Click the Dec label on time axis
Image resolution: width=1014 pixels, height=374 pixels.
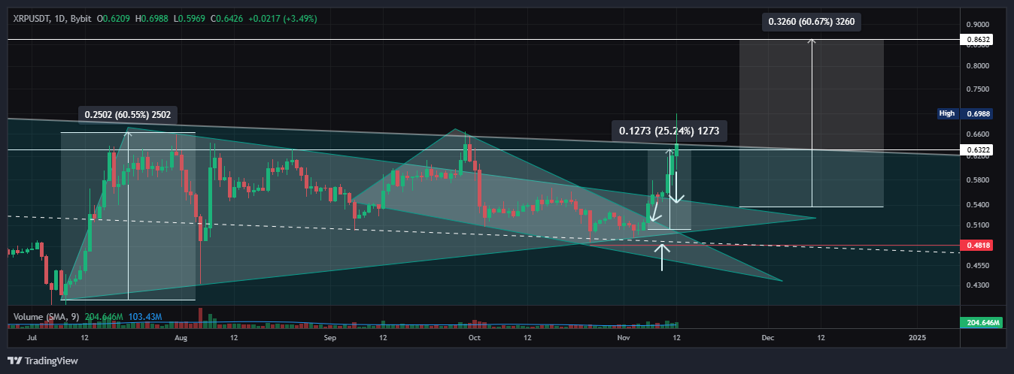767,339
